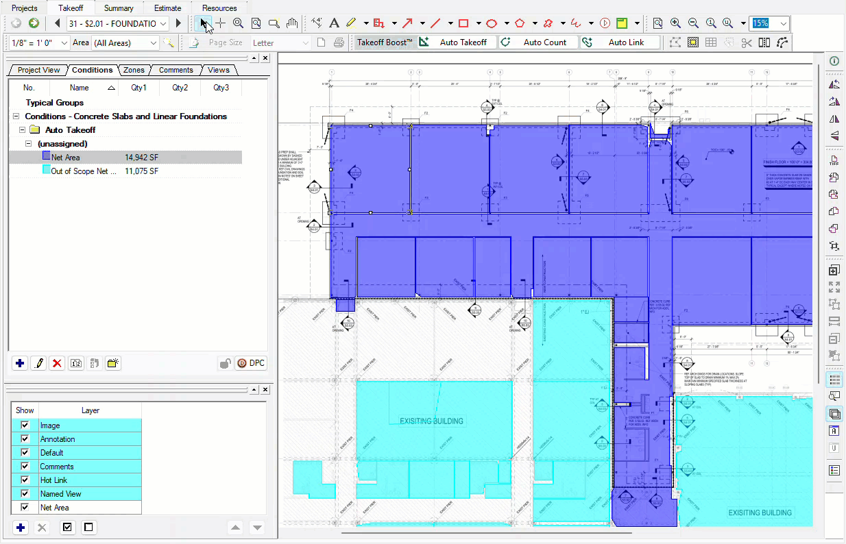The width and height of the screenshot is (846, 544).
Task: Collapse the Auto Takeoff folder
Action: [23, 130]
